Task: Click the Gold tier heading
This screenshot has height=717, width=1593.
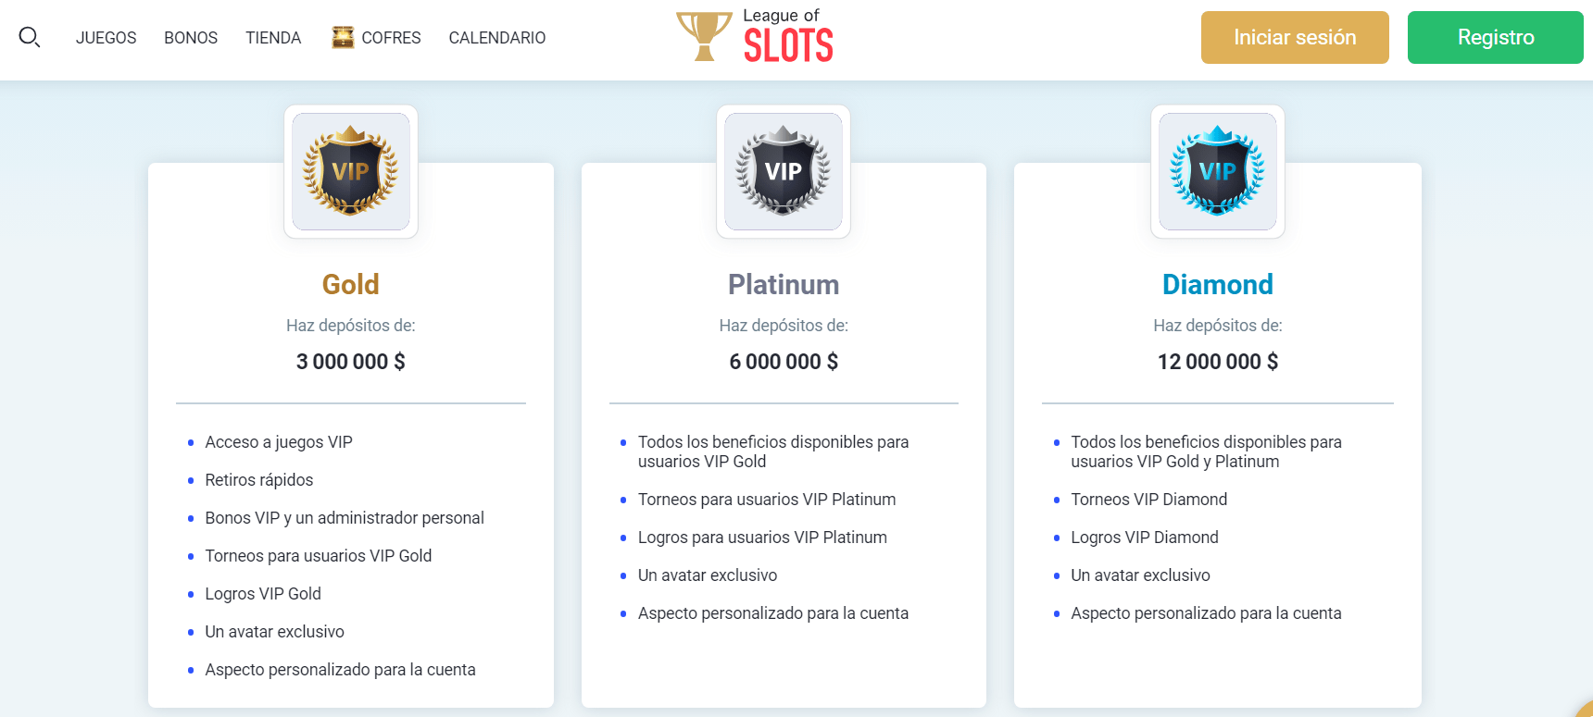Action: tap(351, 284)
